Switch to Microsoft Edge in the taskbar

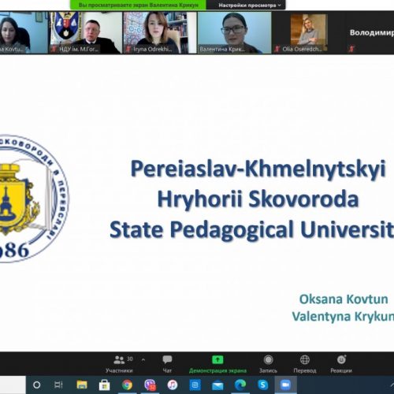tap(240, 385)
